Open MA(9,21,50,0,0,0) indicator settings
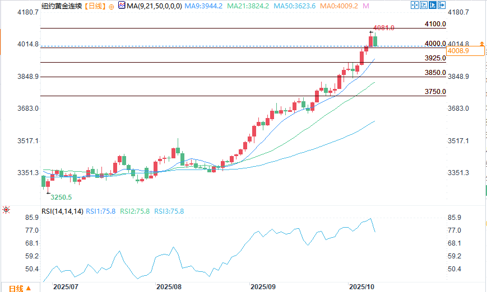 pyautogui.click(x=154, y=6)
